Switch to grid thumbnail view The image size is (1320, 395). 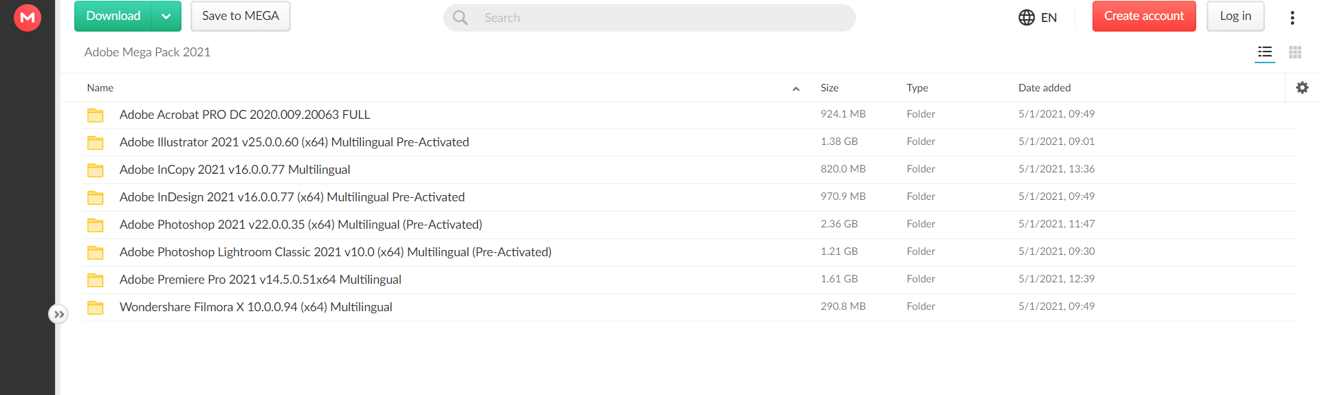click(x=1295, y=52)
